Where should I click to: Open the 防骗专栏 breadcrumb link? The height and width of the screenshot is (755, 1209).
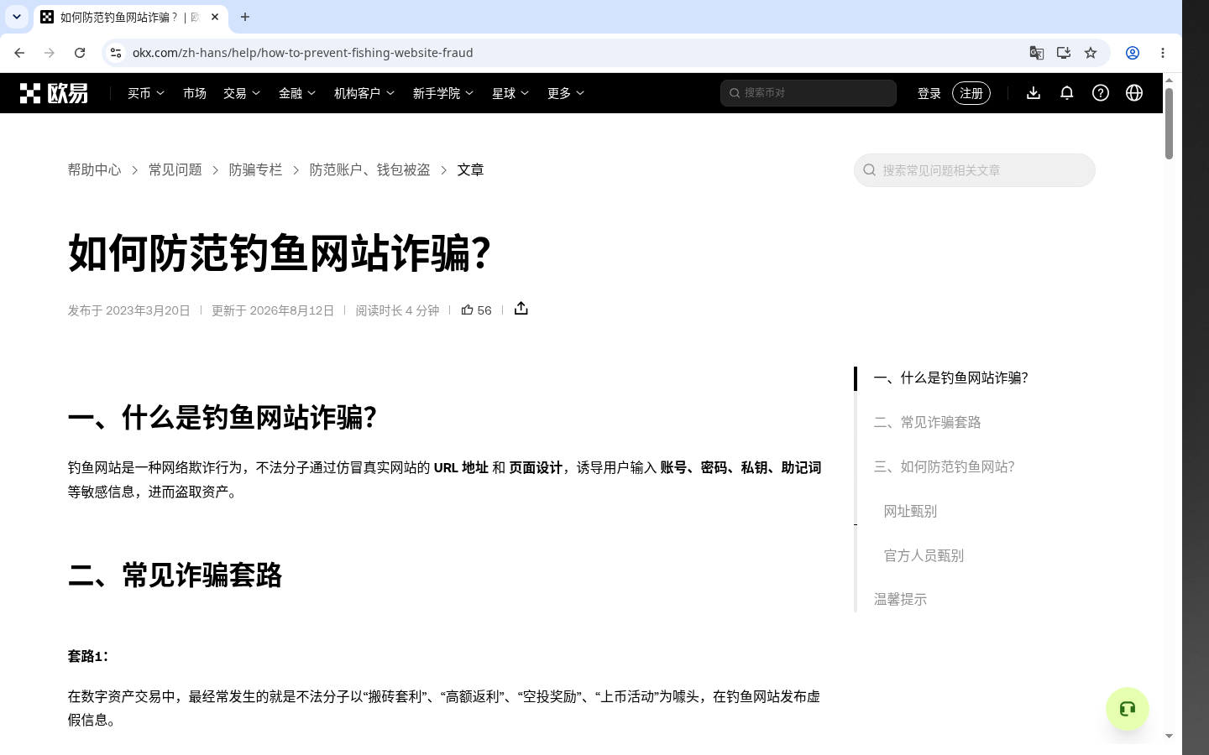pos(256,170)
